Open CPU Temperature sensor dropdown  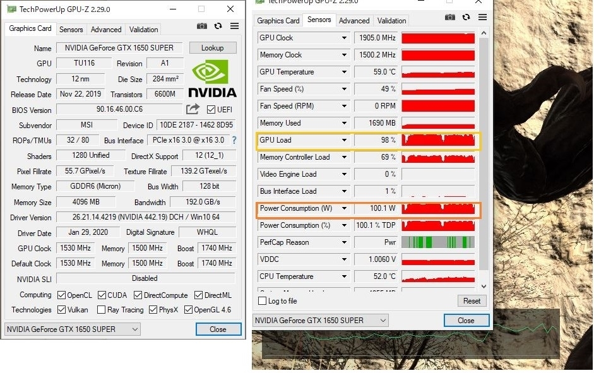(344, 276)
